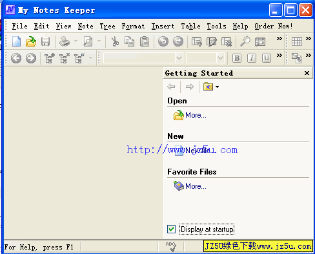
Task: Click icon at far right of format toolbar
Action: click(x=297, y=58)
